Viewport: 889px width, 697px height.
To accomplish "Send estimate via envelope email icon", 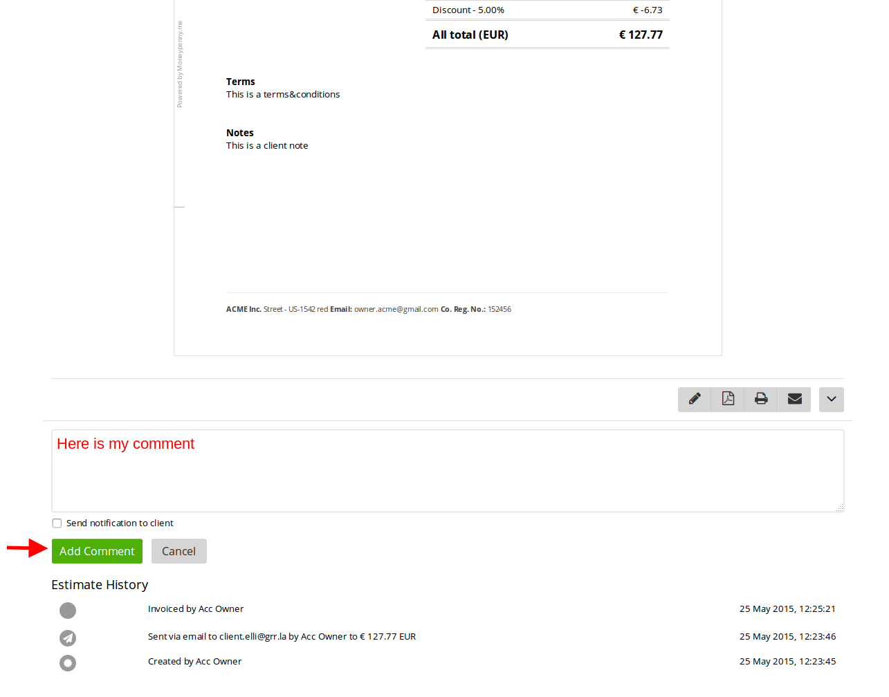I will pyautogui.click(x=794, y=399).
